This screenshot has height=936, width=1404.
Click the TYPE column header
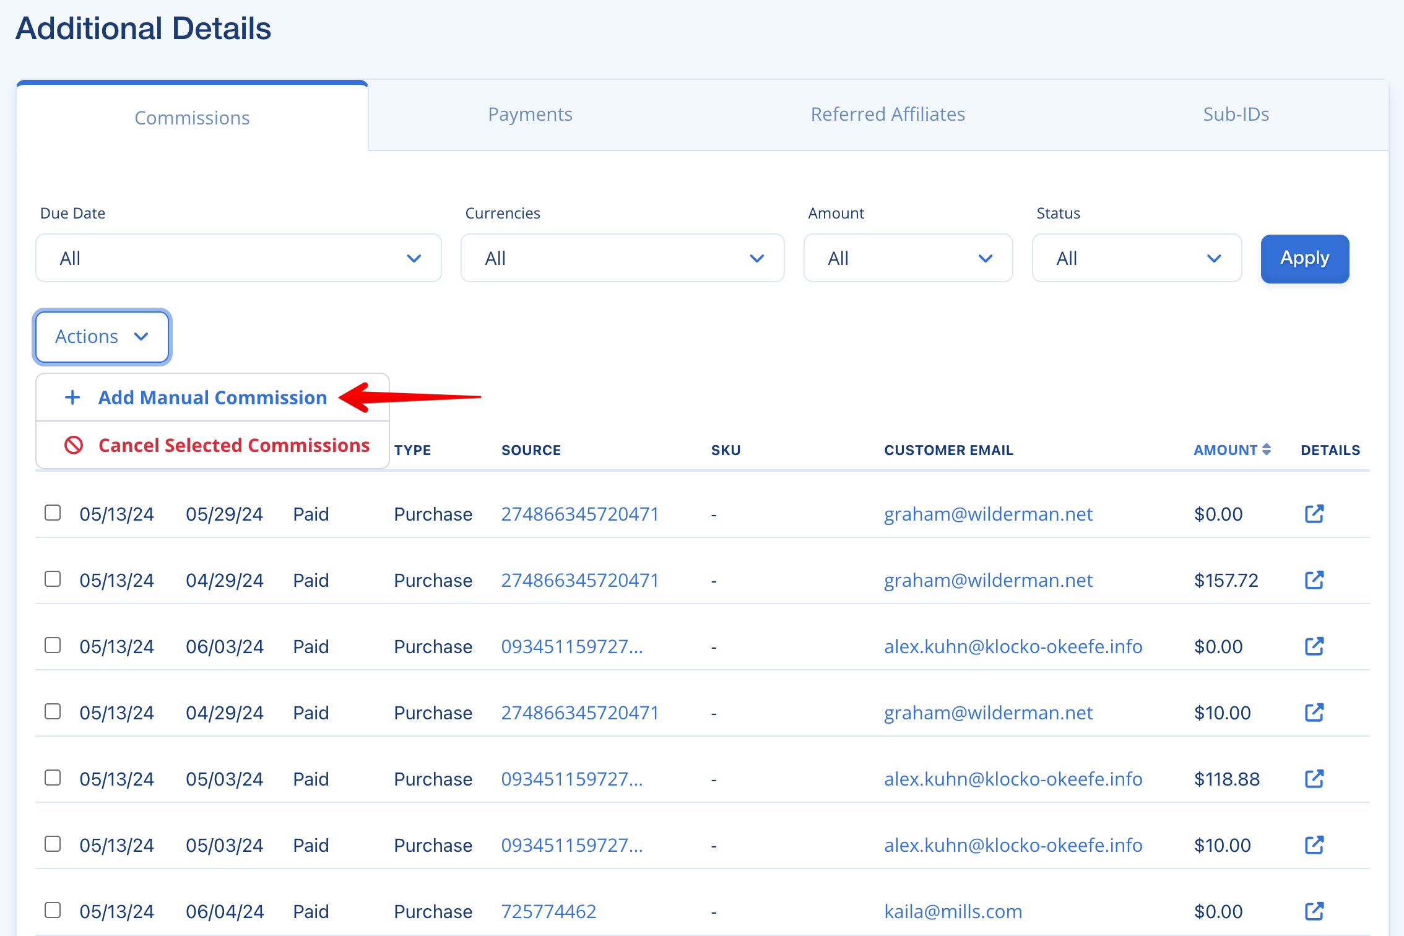click(412, 450)
